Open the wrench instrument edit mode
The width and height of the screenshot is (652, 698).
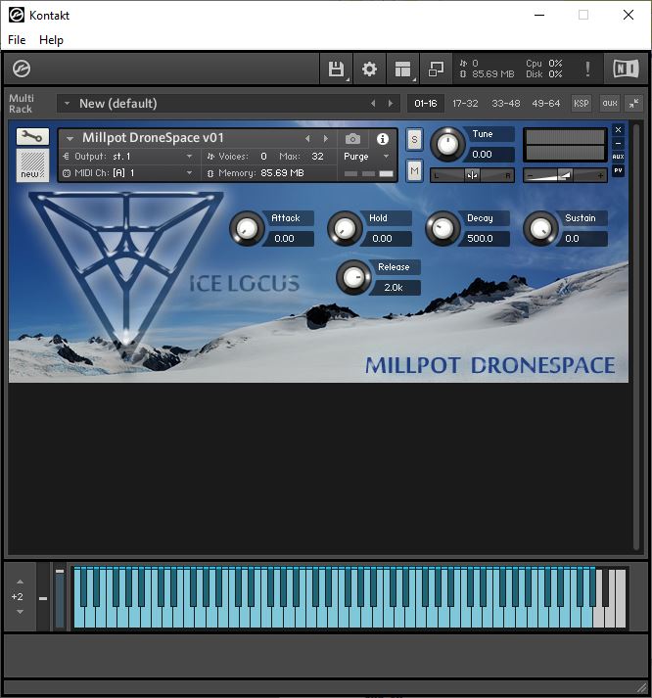click(32, 137)
